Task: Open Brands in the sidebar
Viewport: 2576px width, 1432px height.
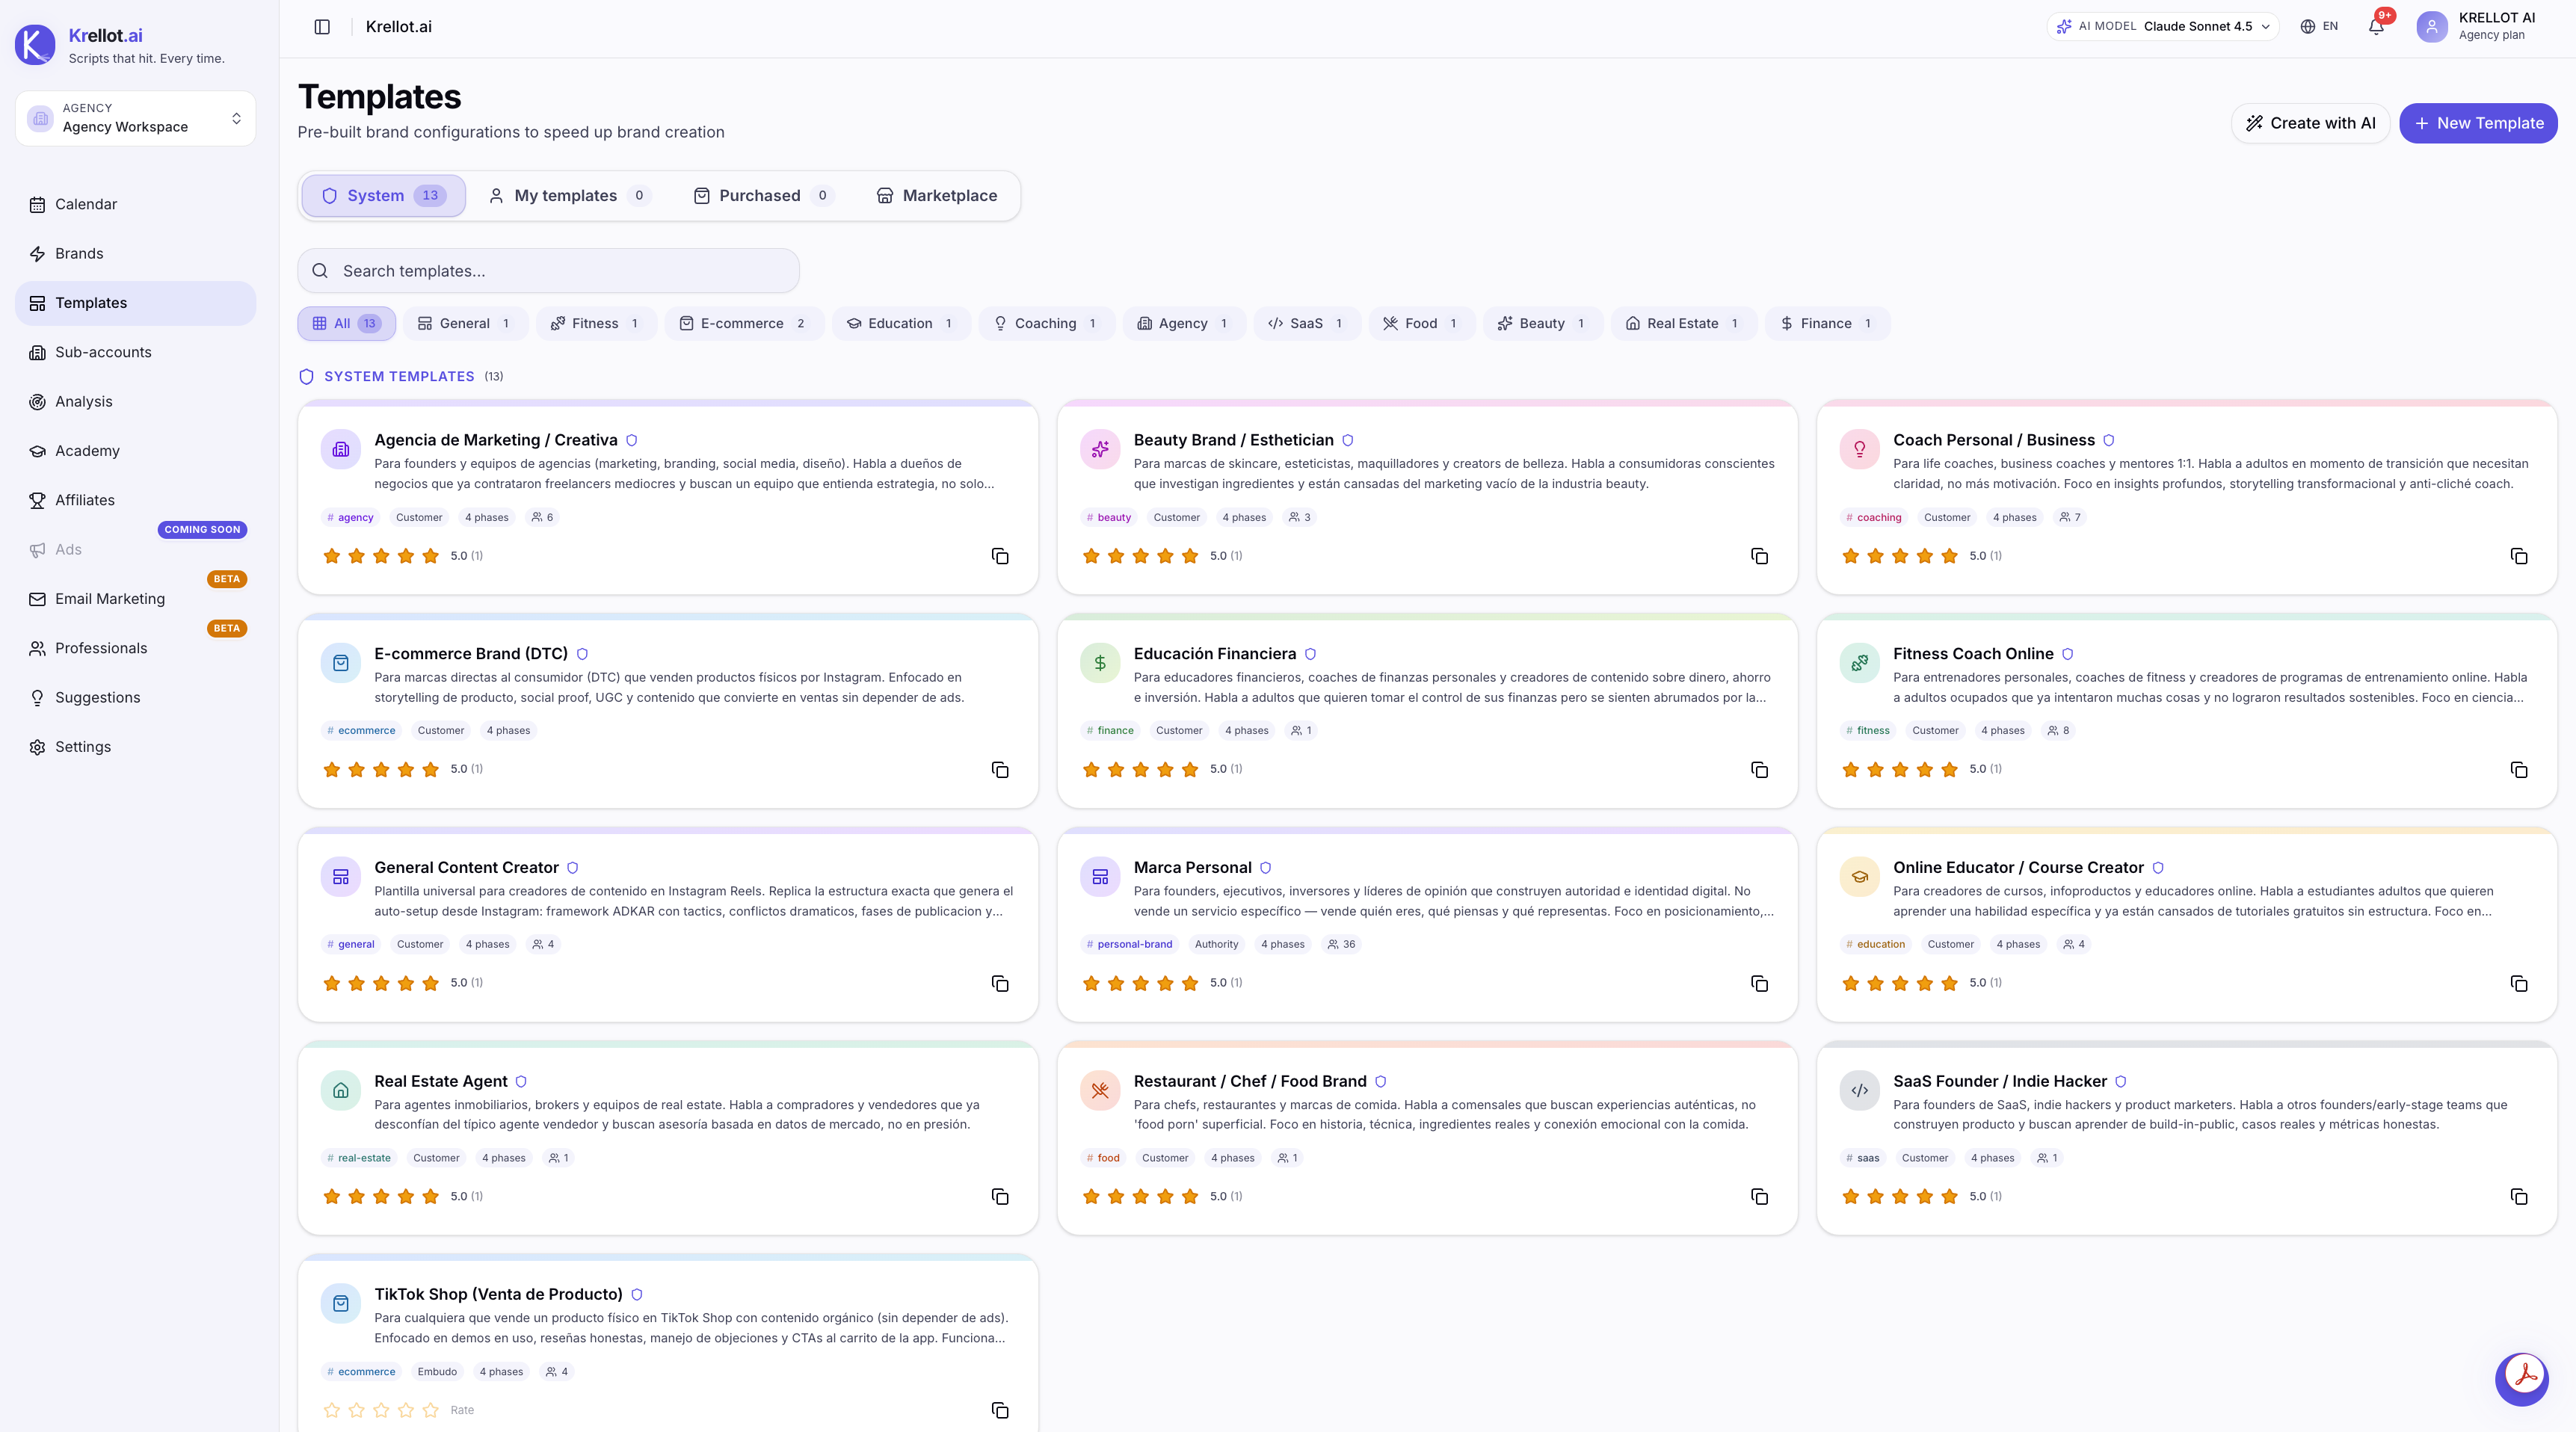Action: [136, 254]
